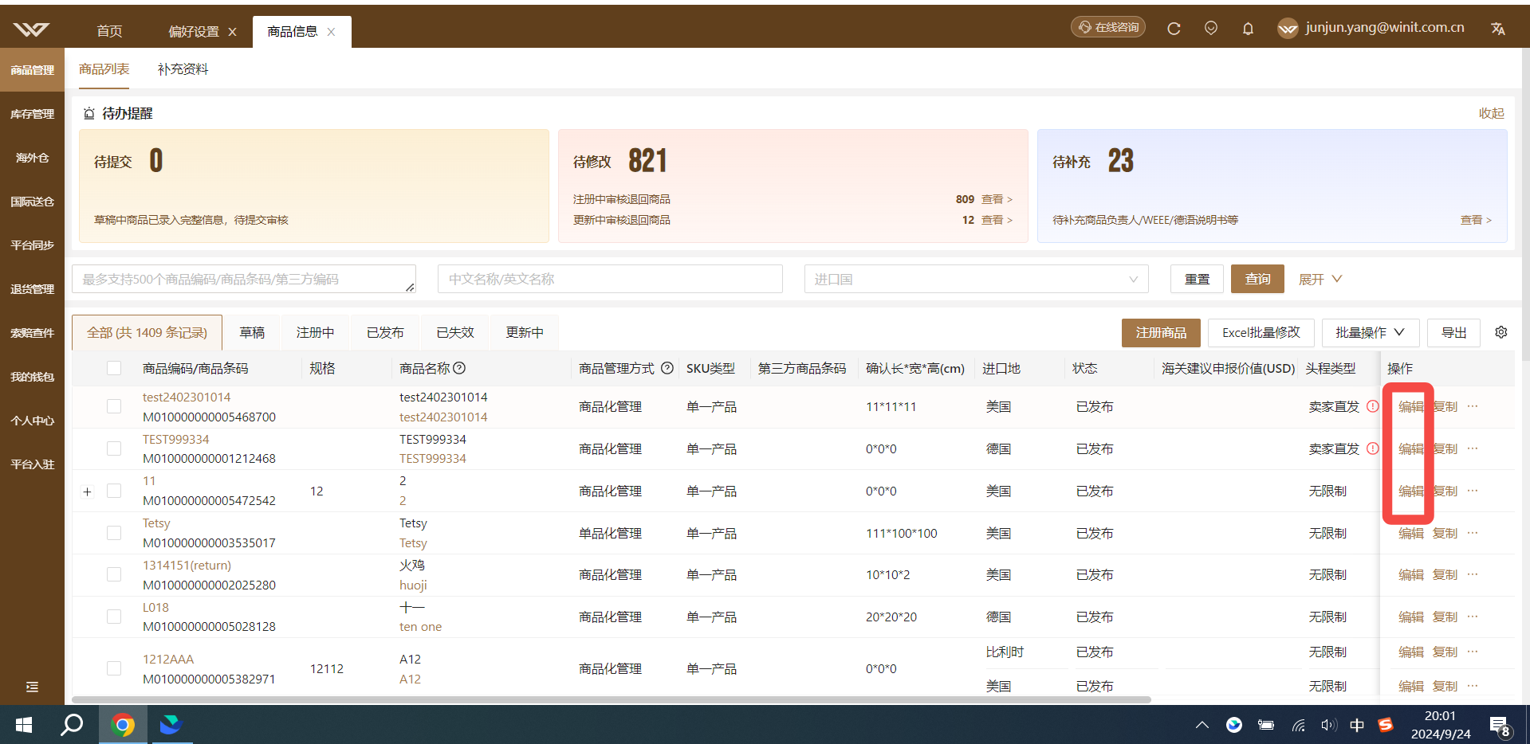Focus the 中文名称/英文名称 search field

[610, 279]
